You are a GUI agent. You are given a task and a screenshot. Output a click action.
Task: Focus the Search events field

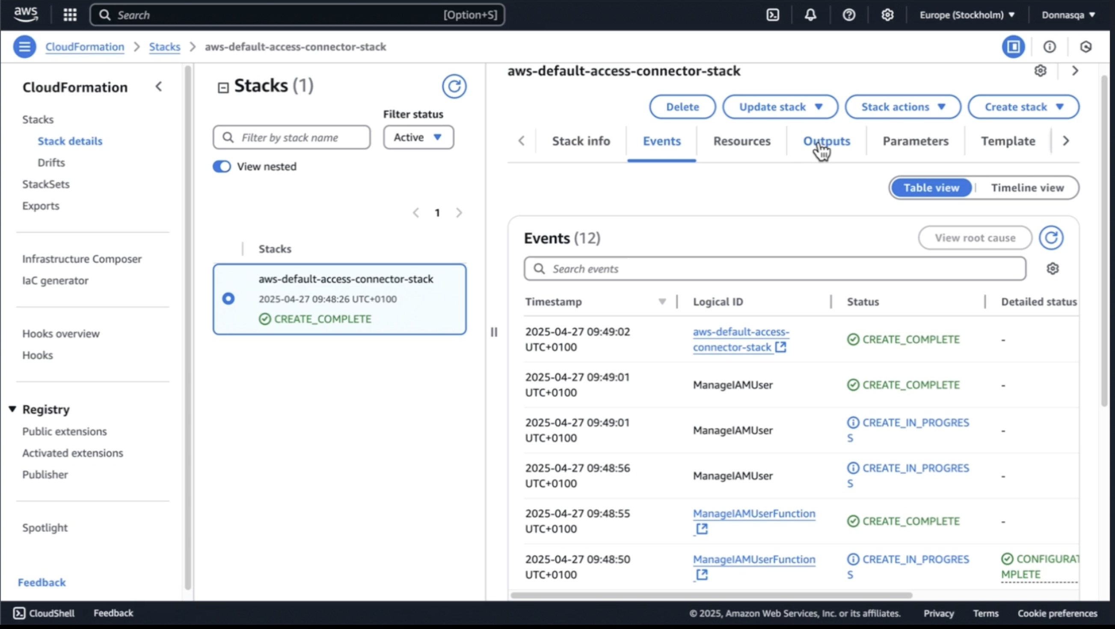(x=775, y=269)
